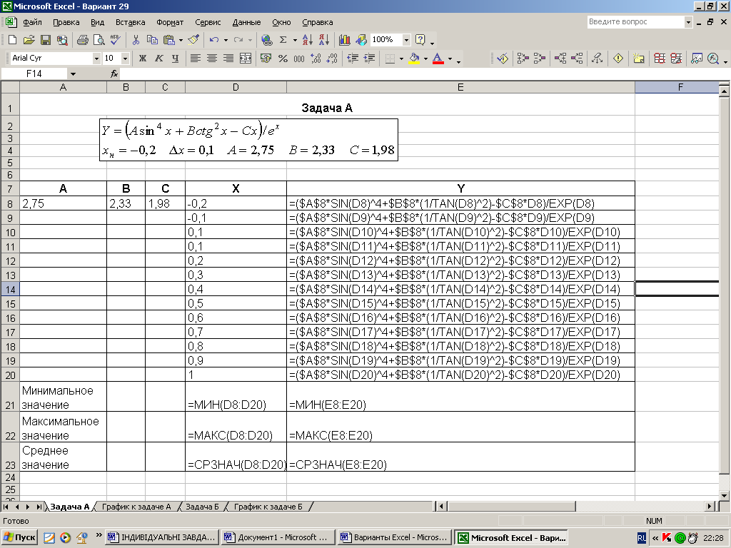Toggle italic formatting (К)
This screenshot has width=731, height=548.
tap(159, 59)
